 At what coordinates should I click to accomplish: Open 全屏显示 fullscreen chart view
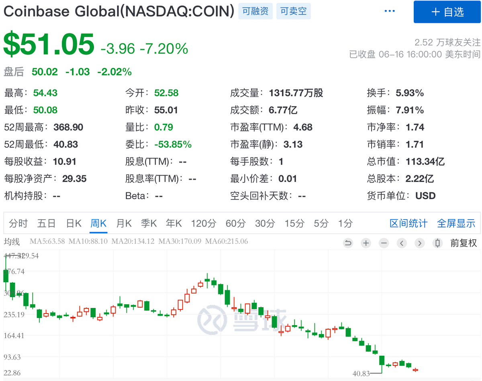point(456,223)
